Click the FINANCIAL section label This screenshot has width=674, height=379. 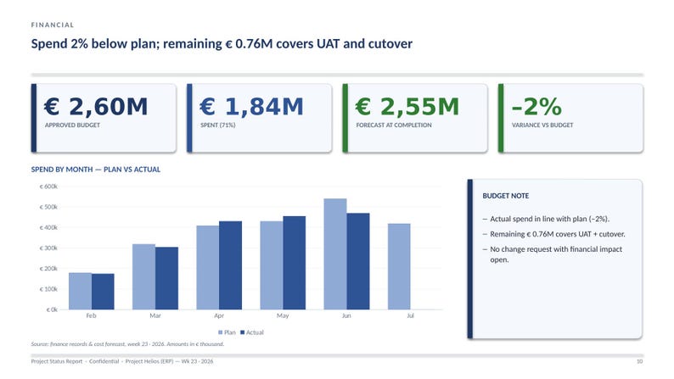click(x=53, y=25)
